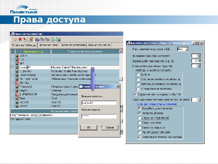Viewport: 218px width, 164px height.
Task: Open the Разграничение доступа к БД selector
Action: [187, 49]
